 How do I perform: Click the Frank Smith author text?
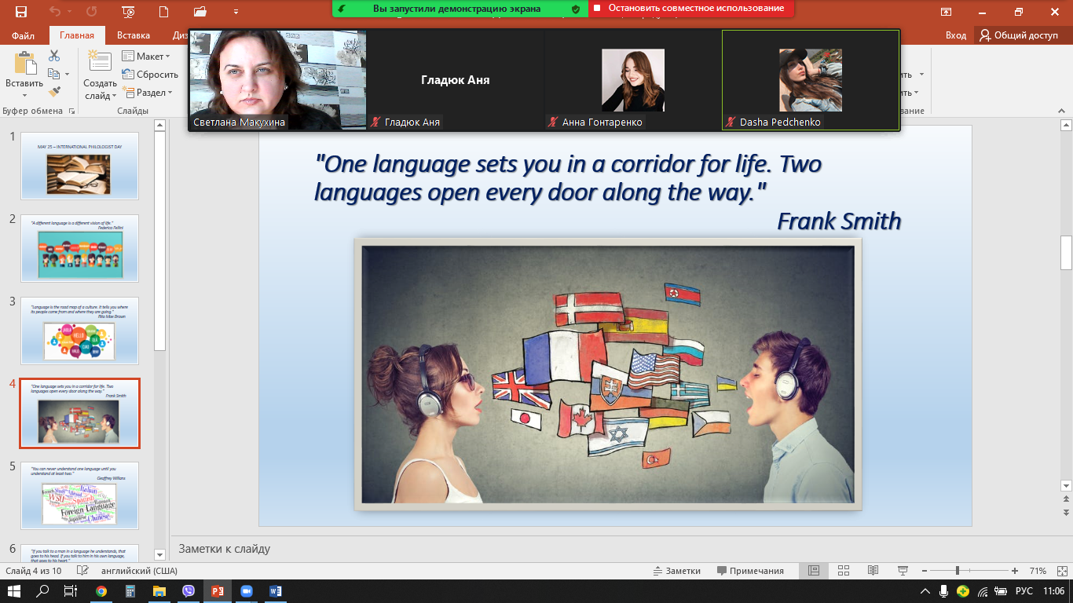839,221
